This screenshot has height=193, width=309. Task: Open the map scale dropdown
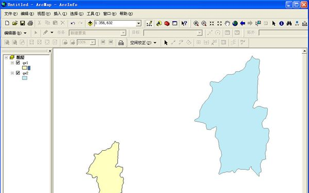point(138,23)
